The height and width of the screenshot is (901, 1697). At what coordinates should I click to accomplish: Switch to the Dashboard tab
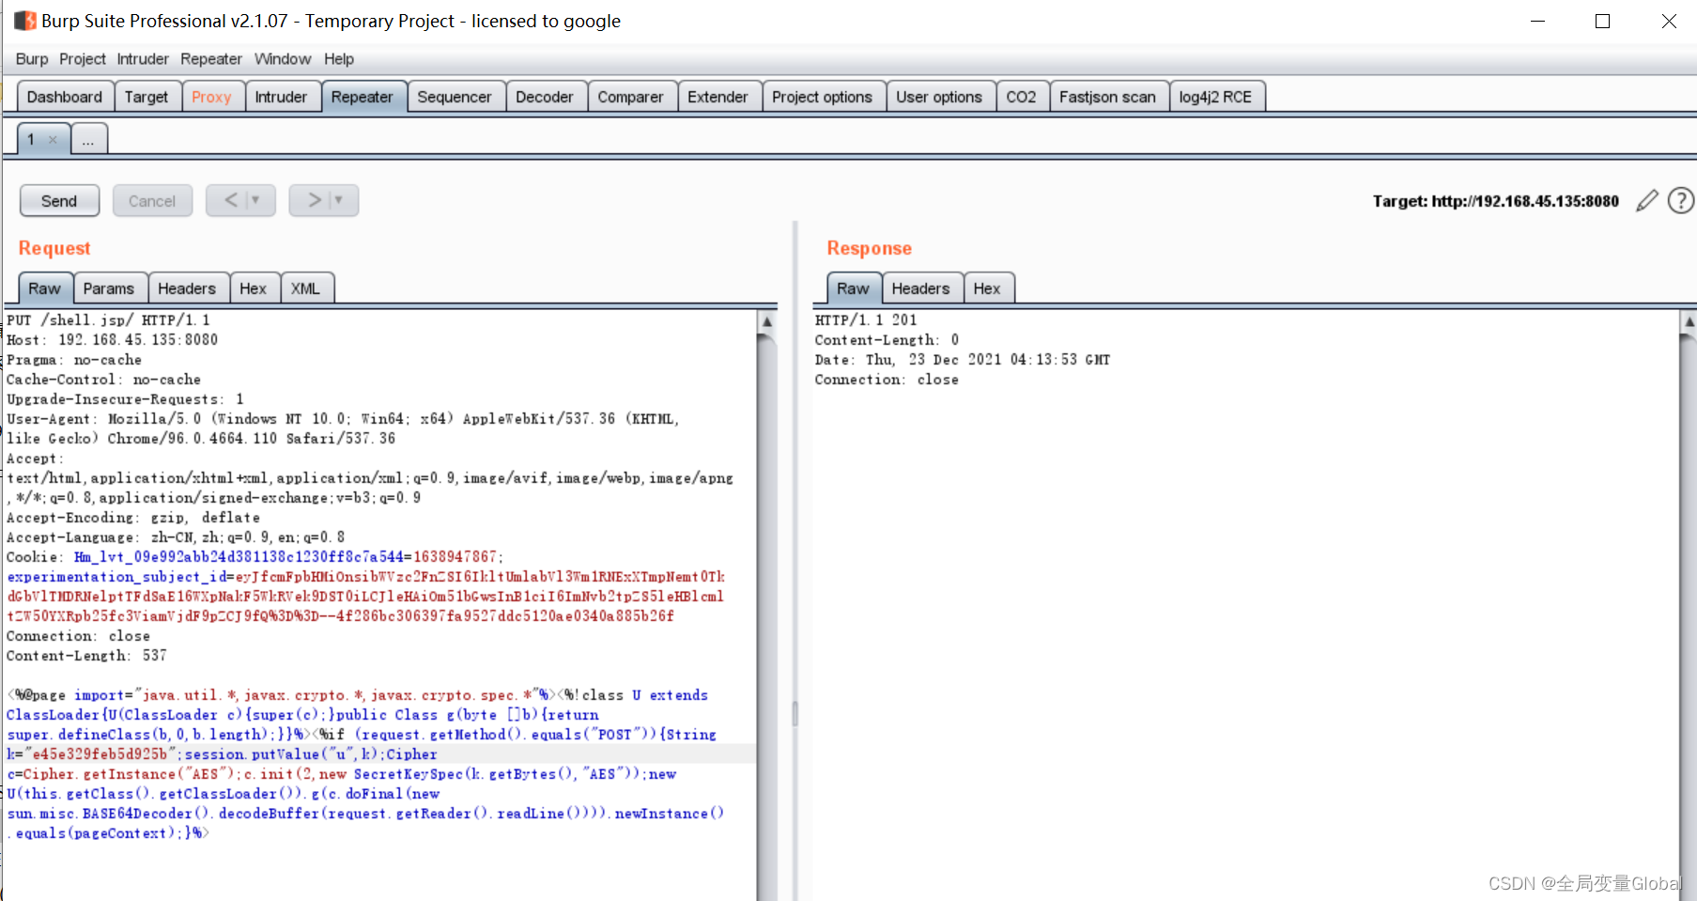click(65, 97)
